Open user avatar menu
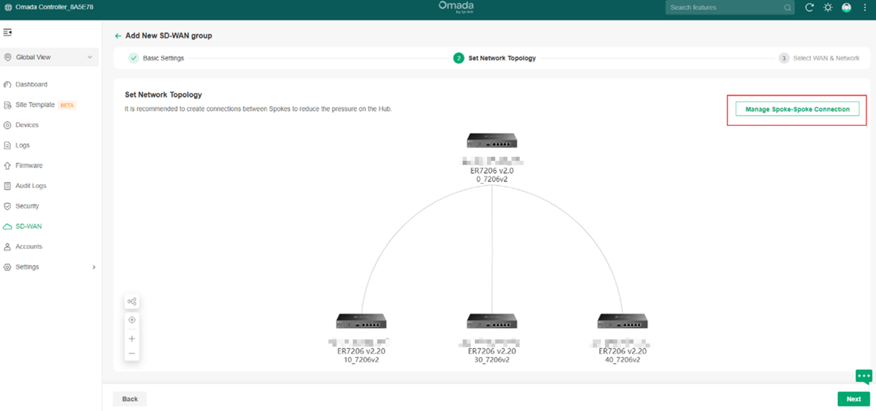876x411 pixels. 847,7
